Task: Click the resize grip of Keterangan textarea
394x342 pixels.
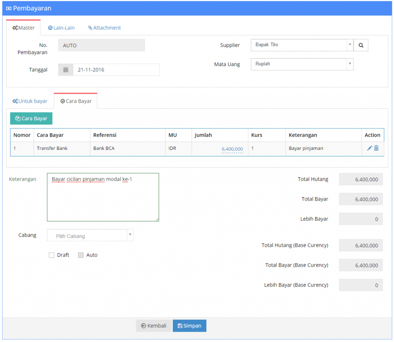Action: pyautogui.click(x=157, y=219)
